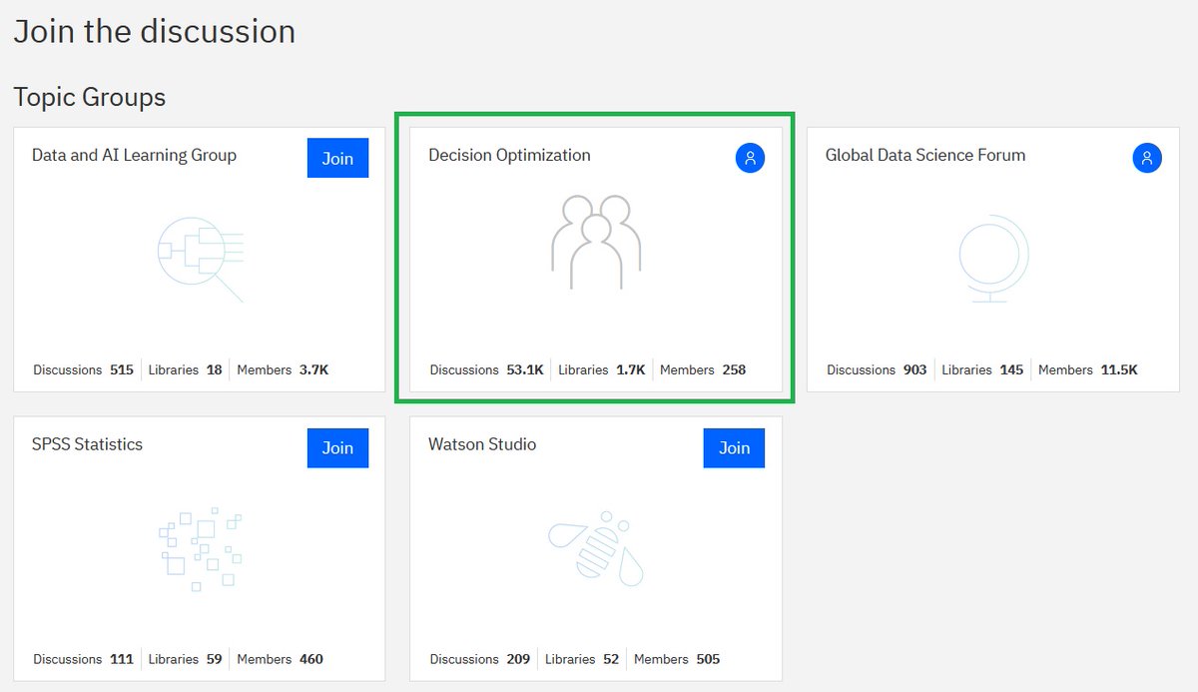Click Members 505 count
Viewport: 1198px width, 692px height.
point(677,659)
